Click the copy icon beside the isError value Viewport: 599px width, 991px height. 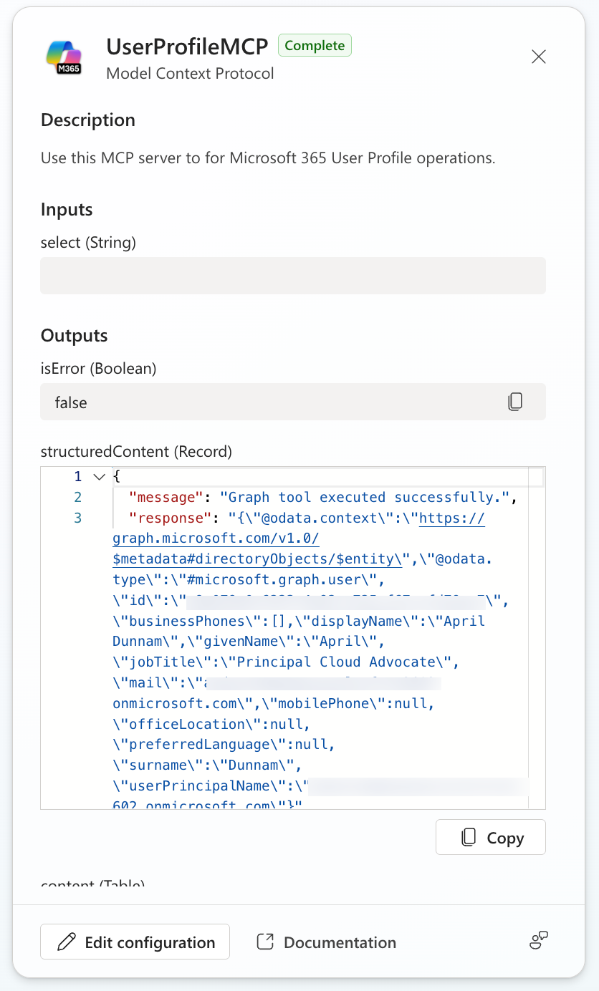pyautogui.click(x=515, y=402)
